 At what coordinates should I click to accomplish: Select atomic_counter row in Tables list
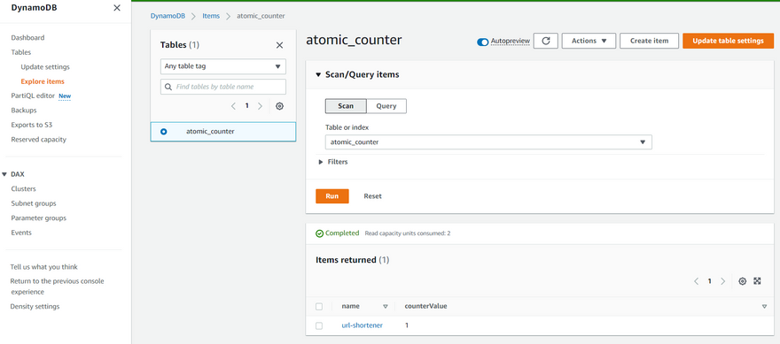click(x=223, y=132)
